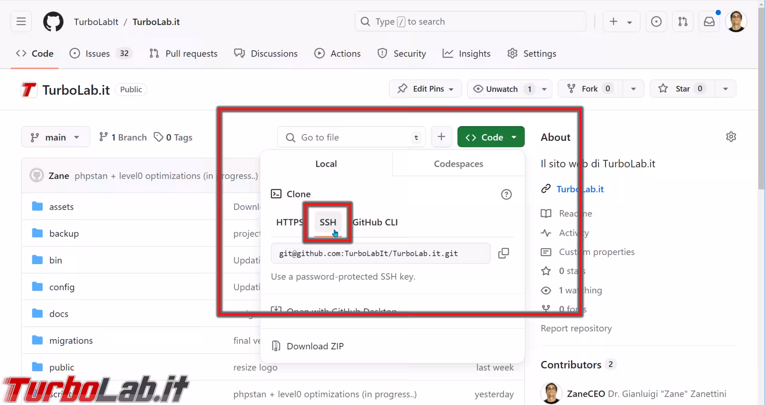Open the Issues tab
Screen dimensions: 765x405
pos(101,53)
